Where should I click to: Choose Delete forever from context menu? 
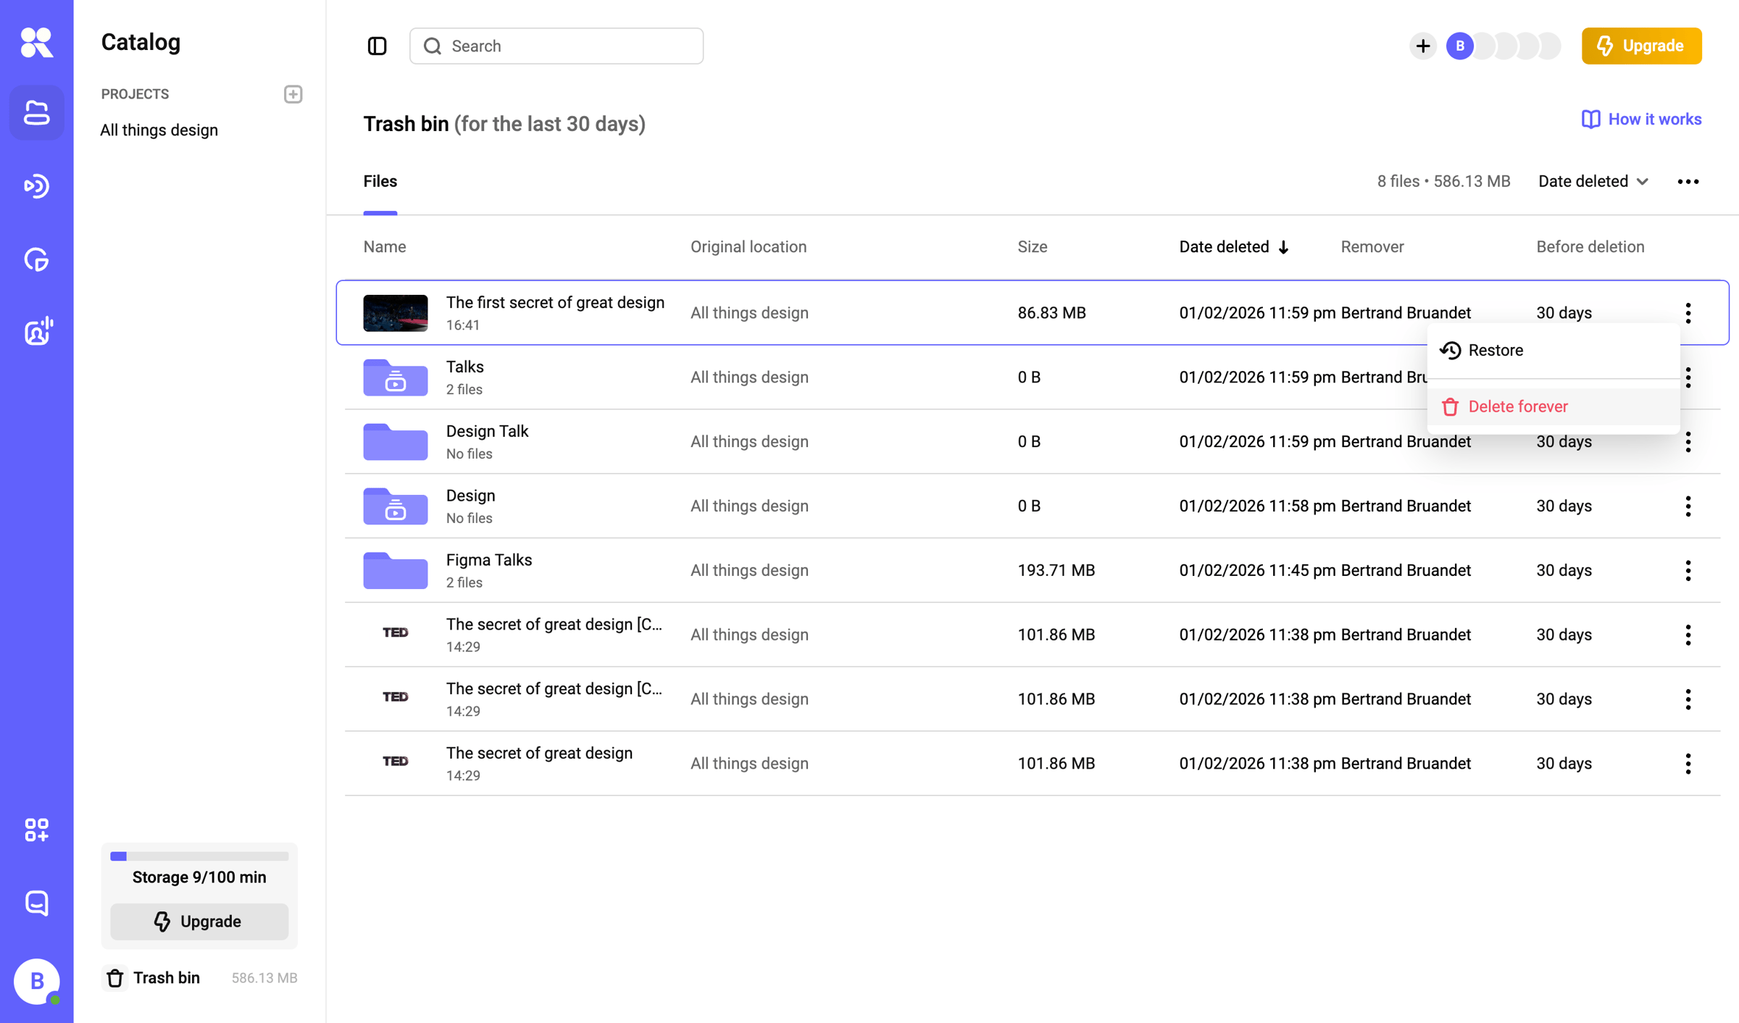[x=1553, y=407]
